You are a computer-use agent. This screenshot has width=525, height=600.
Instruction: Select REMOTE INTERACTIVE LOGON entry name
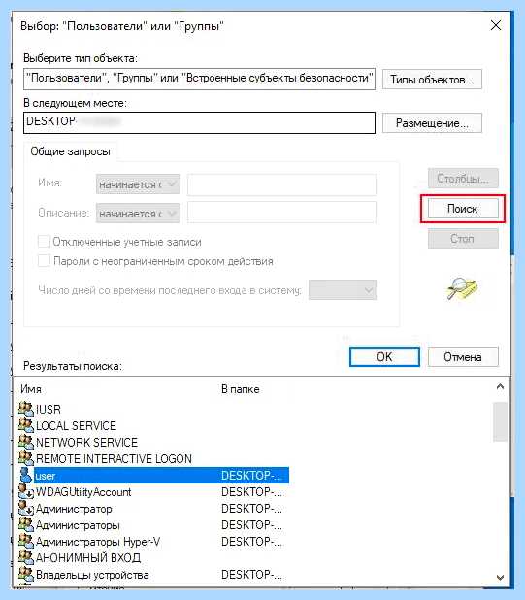(114, 458)
